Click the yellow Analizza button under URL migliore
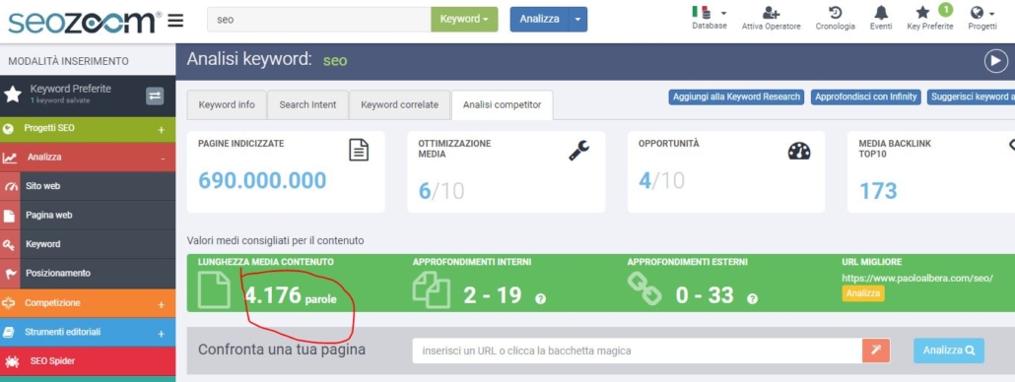 (863, 292)
